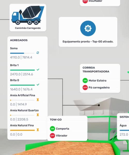Toggle the Comporta ON indicator
Image resolution: width=129 pixels, height=155 pixels.
52,129
